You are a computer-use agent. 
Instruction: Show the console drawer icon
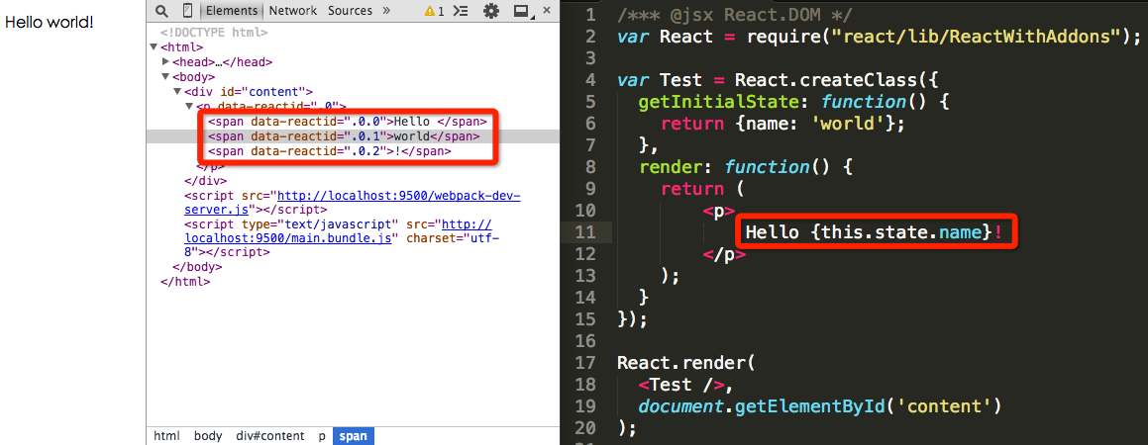coord(461,11)
